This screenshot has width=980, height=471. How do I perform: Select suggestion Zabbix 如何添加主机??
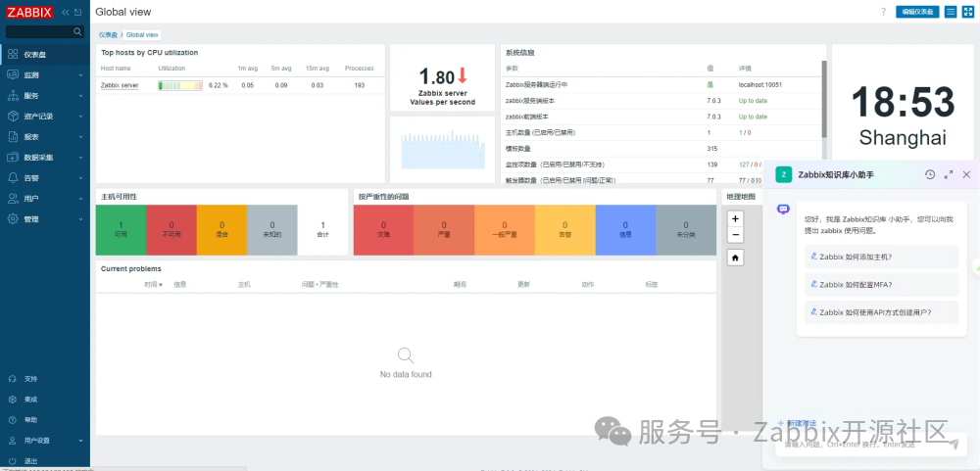[881, 257]
